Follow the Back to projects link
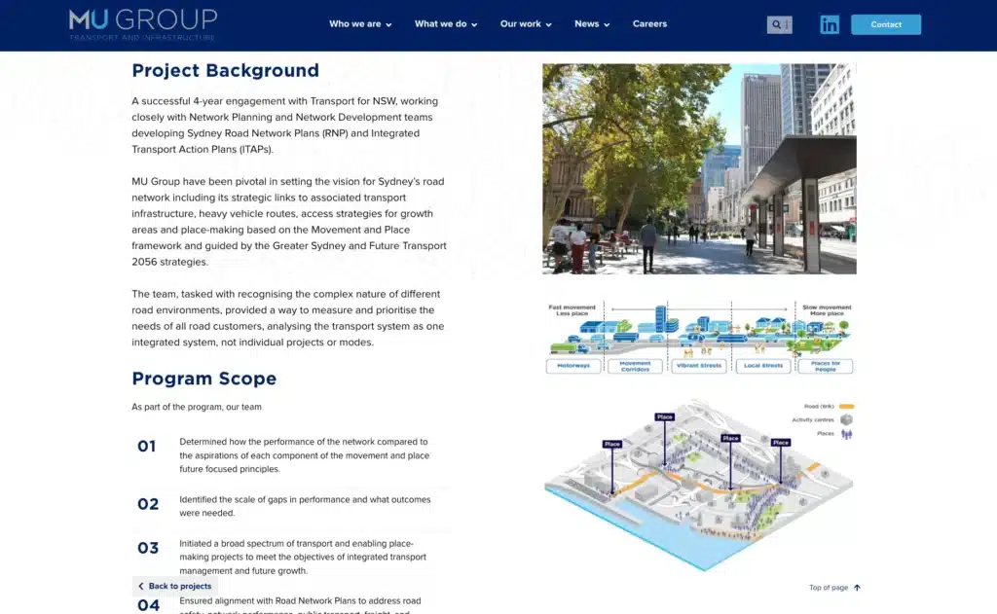Screen dimensions: 997x614 pos(178,586)
